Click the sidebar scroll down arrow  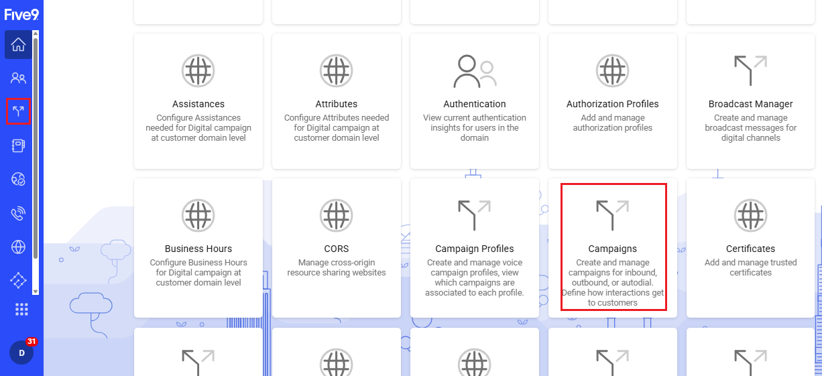(x=36, y=292)
